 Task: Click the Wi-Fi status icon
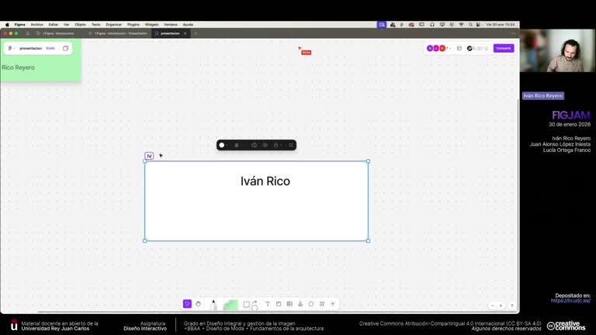point(461,24)
